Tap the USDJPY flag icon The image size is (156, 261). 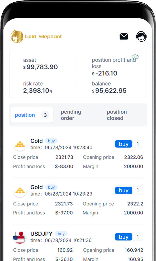tap(20, 237)
